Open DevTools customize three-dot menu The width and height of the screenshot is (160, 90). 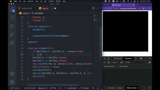click(x=145, y=58)
